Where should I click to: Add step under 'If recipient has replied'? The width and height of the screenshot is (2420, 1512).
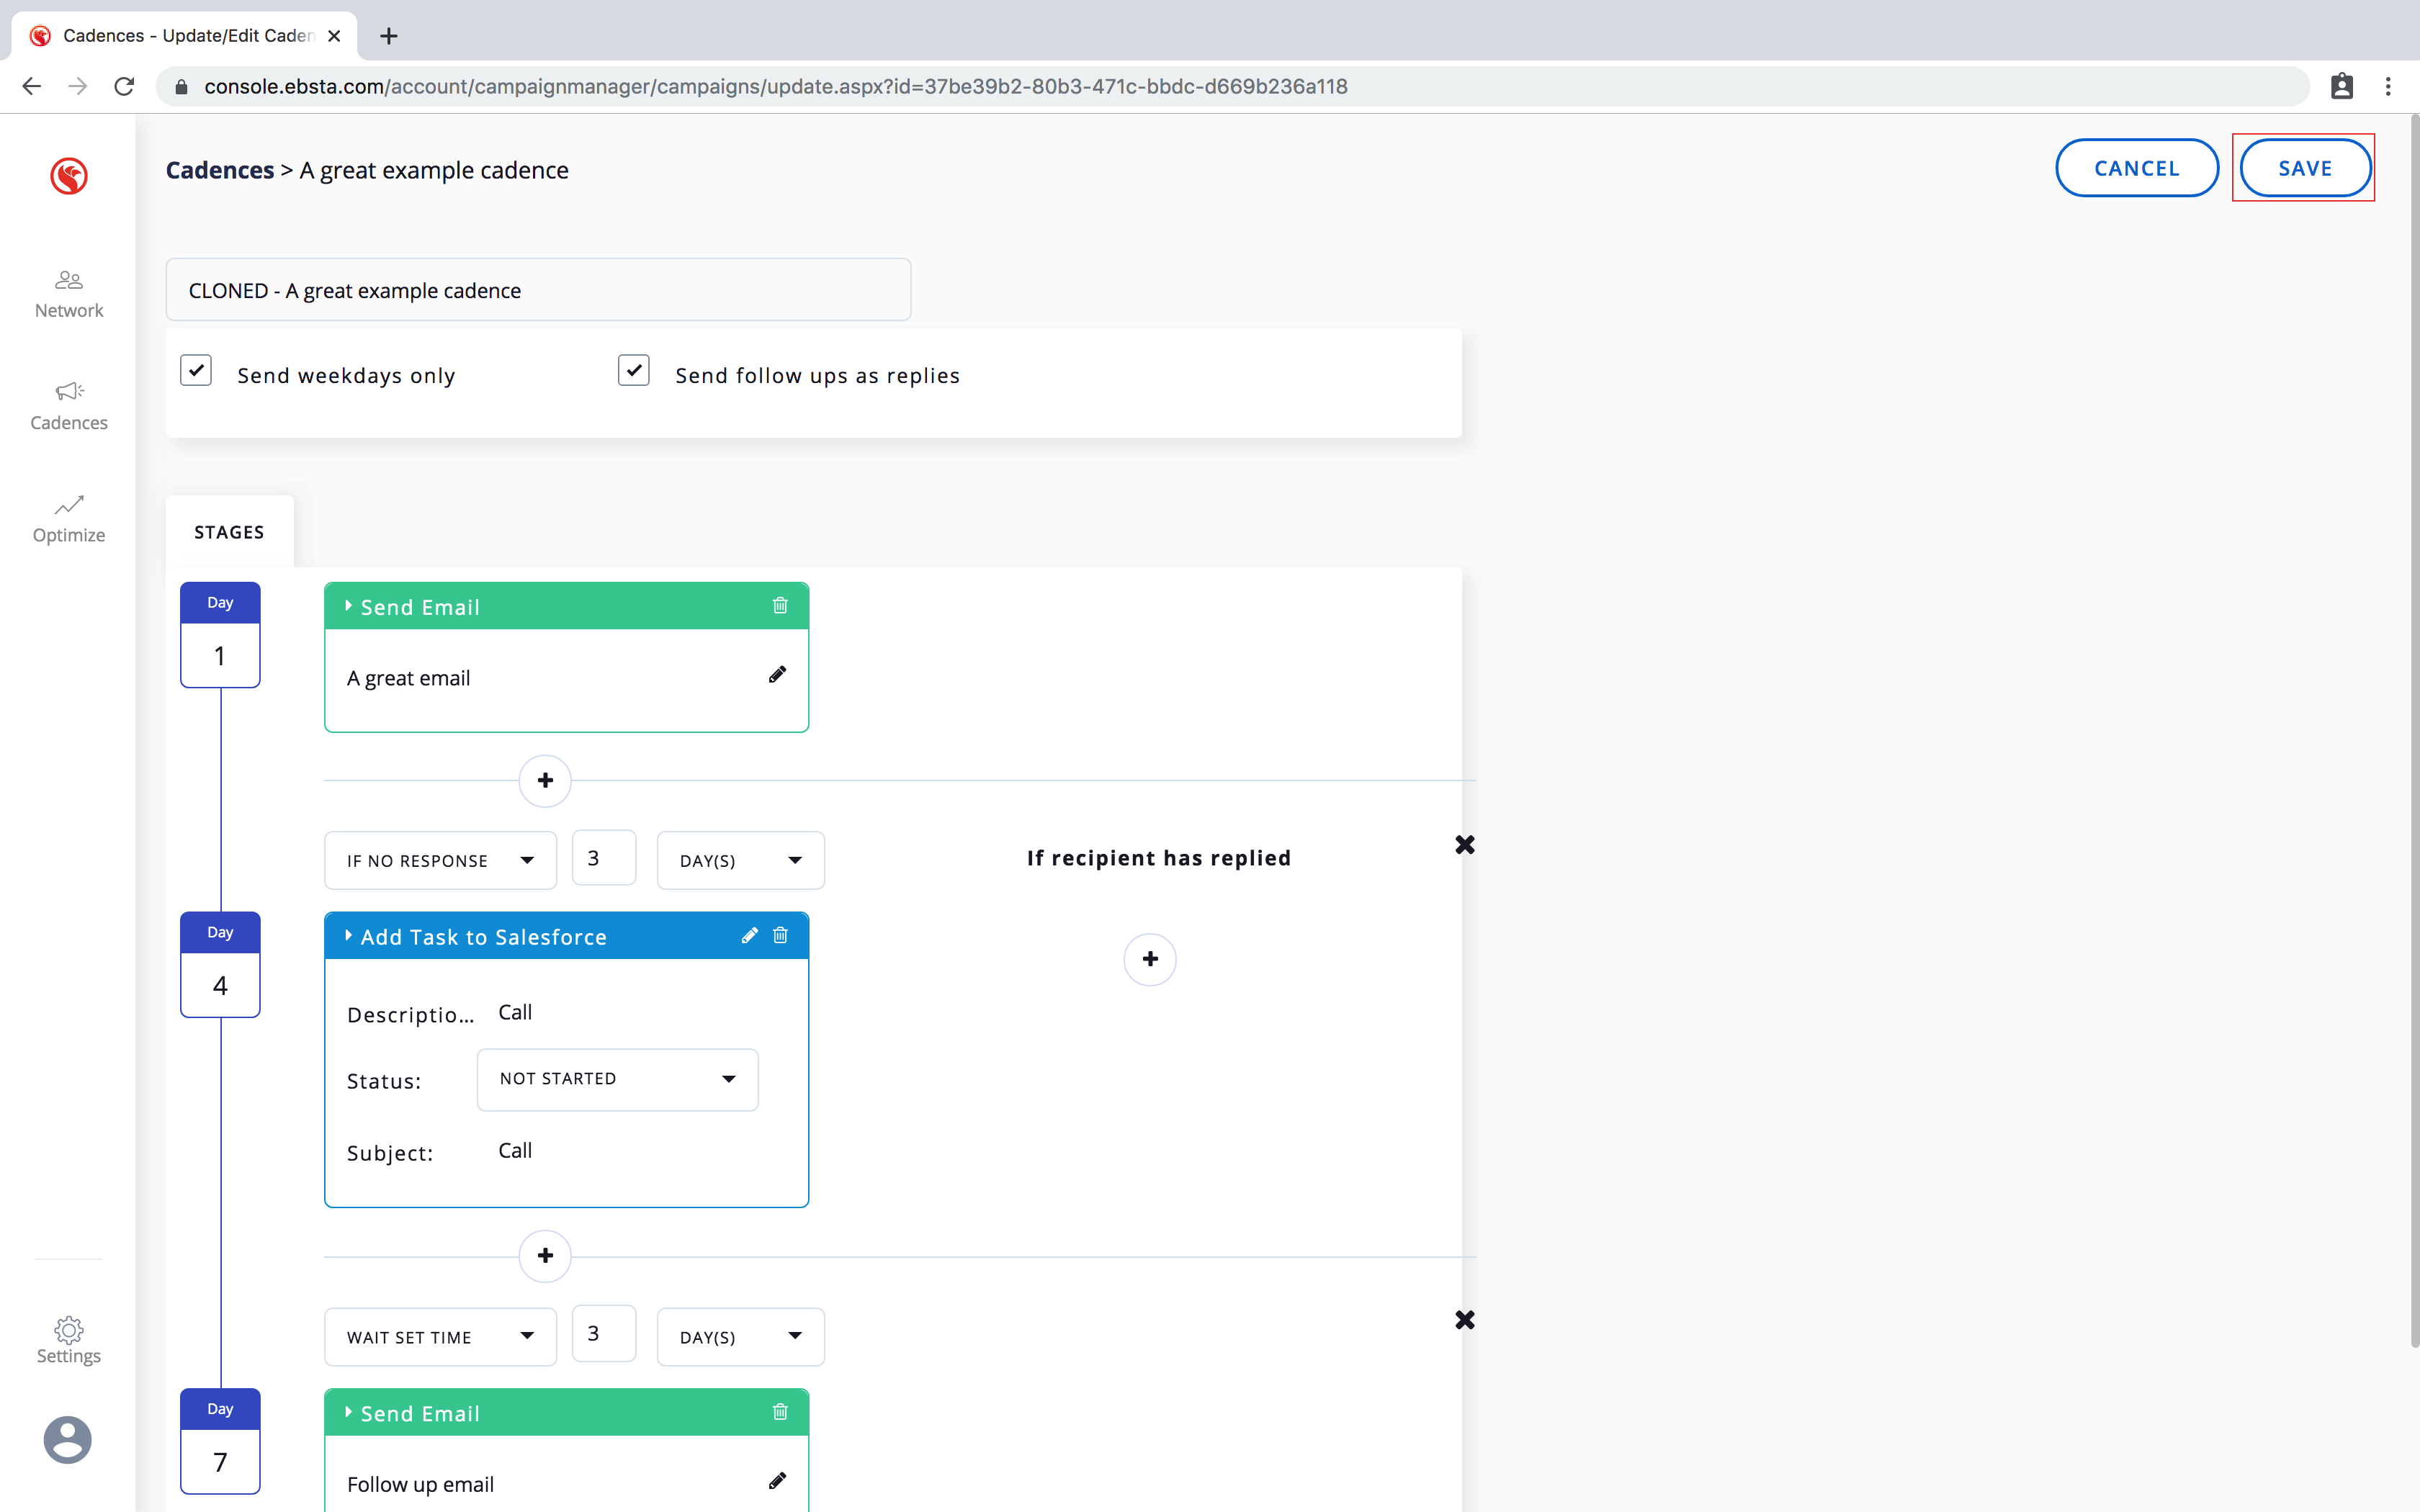1150,959
